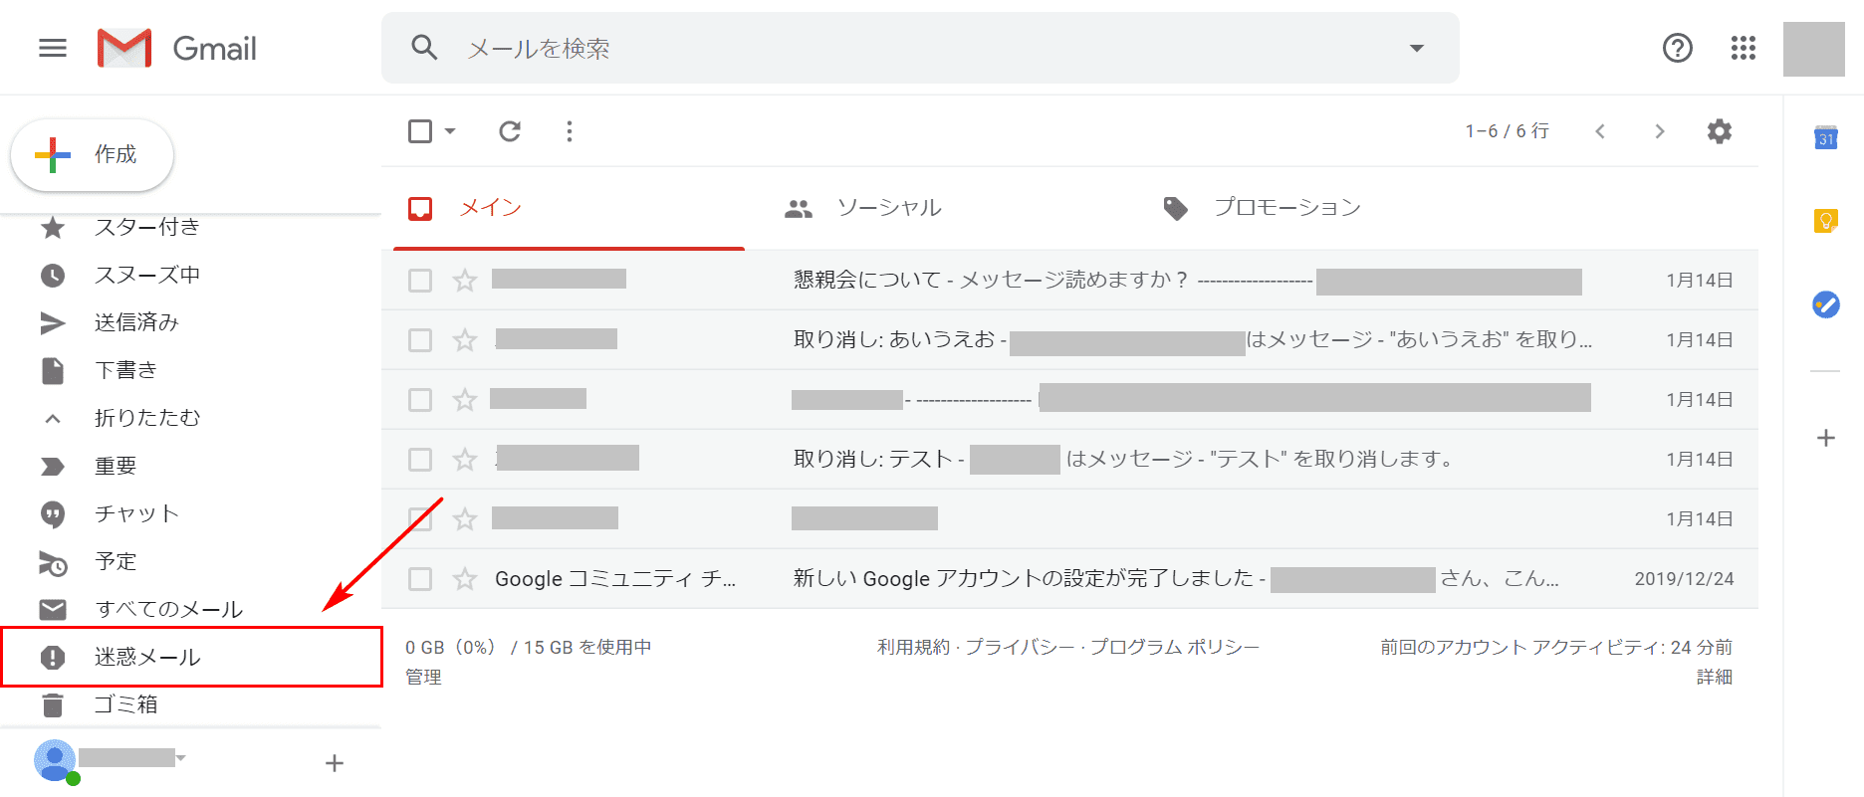The image size is (1864, 797).
Task: Open the 詳細 activity details link
Action: pyautogui.click(x=1715, y=678)
